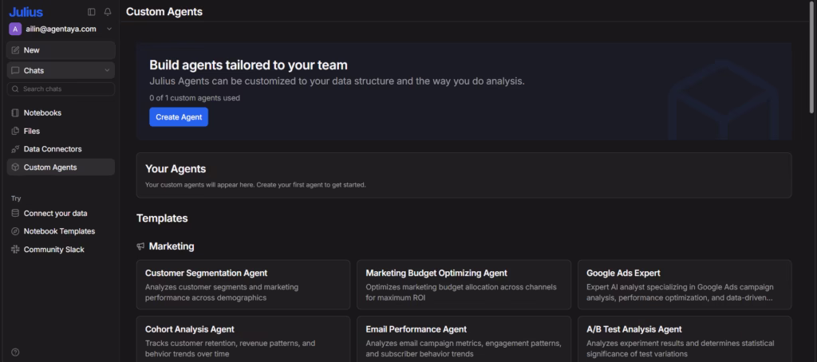Click the Marketing category heading
Viewport: 817px width, 362px height.
click(x=172, y=246)
